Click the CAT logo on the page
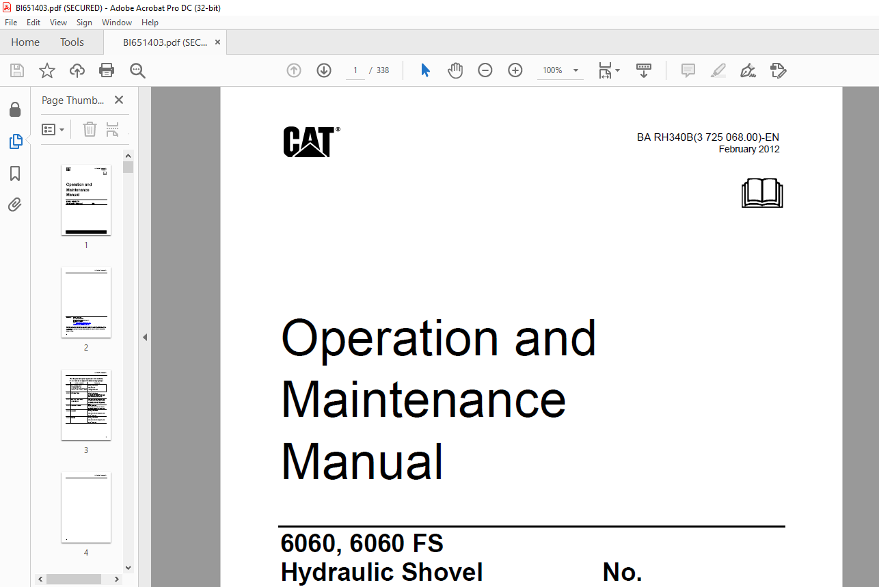The width and height of the screenshot is (879, 587). 311,142
